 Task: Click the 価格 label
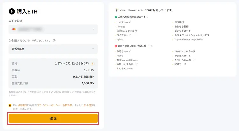(x=14, y=64)
